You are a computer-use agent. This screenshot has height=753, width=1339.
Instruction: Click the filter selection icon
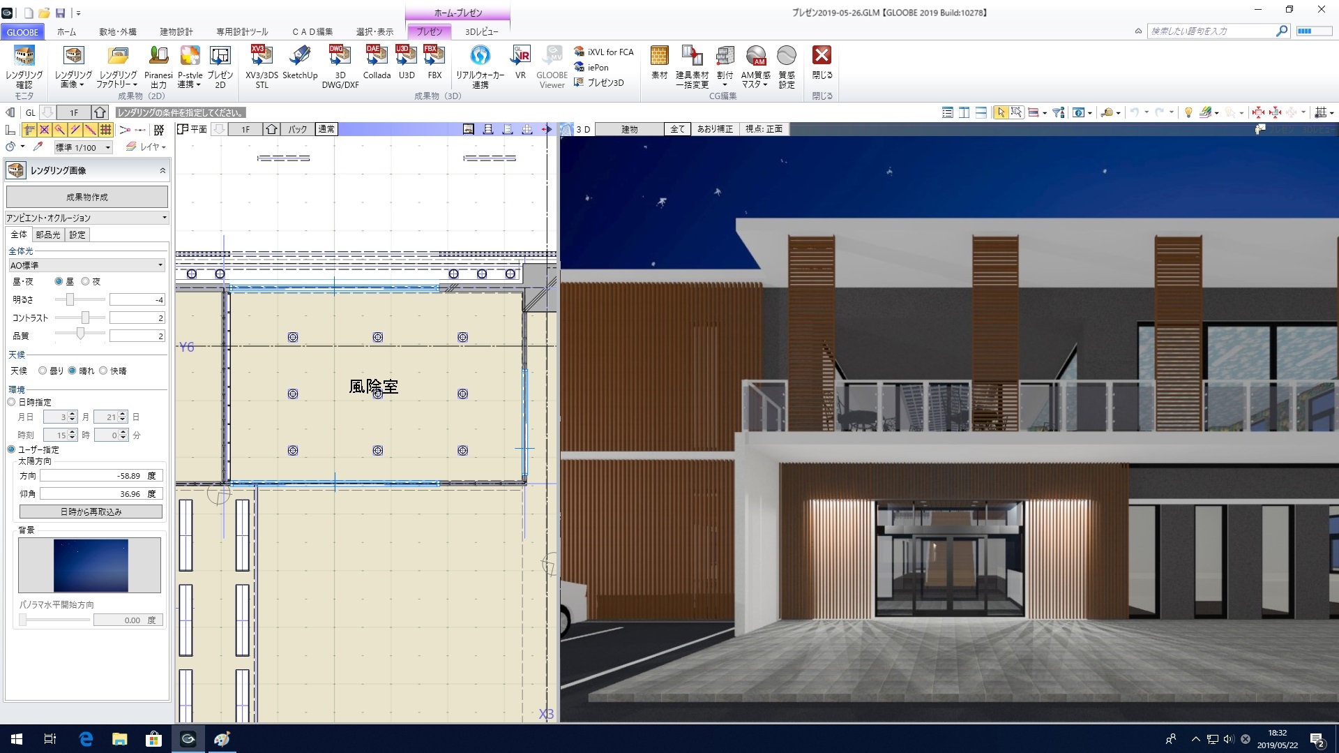tap(1058, 112)
